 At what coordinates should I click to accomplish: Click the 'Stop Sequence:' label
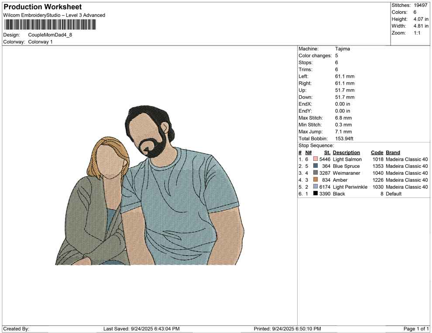pyautogui.click(x=316, y=146)
